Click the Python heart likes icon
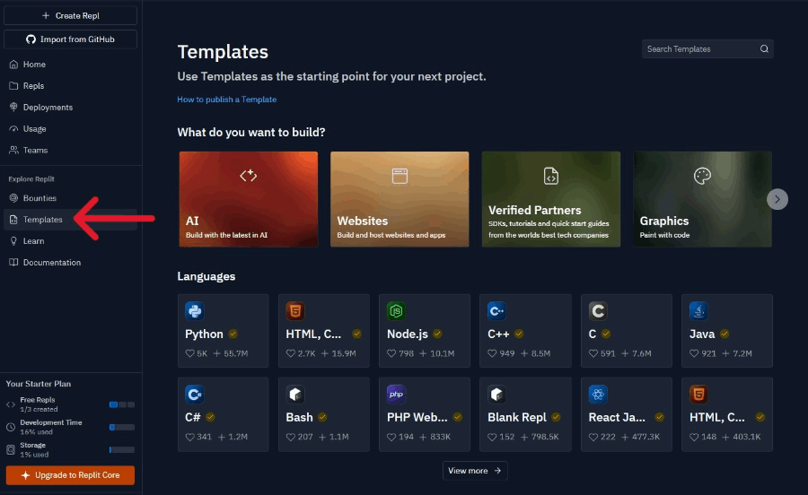This screenshot has height=495, width=808. pos(189,353)
